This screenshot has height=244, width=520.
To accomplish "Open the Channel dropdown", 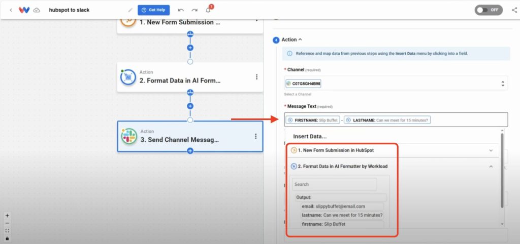I will click(x=396, y=84).
